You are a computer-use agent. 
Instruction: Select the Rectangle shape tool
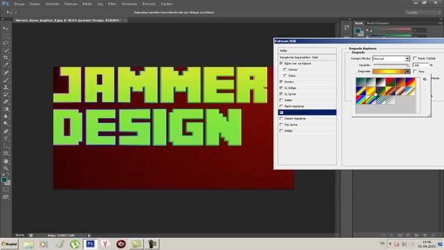coord(6,153)
